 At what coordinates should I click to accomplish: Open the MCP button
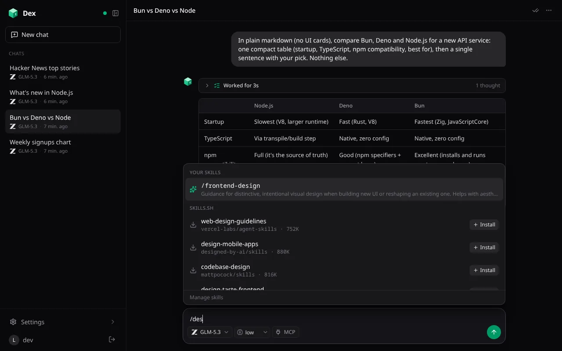[285, 332]
